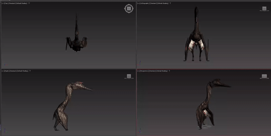Click the filter funnel icon in Right viewport
Screen dimensions: 271x136
point(30,71)
